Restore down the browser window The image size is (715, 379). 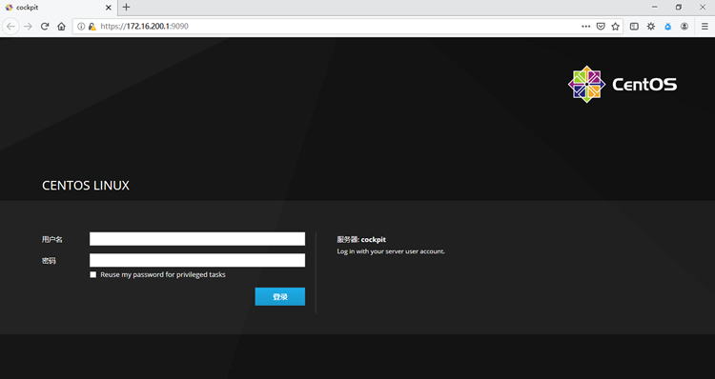tap(679, 8)
